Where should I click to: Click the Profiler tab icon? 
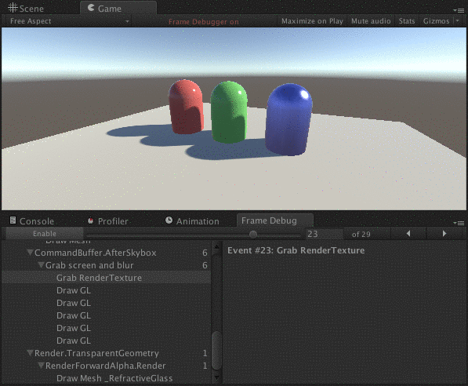pyautogui.click(x=90, y=220)
